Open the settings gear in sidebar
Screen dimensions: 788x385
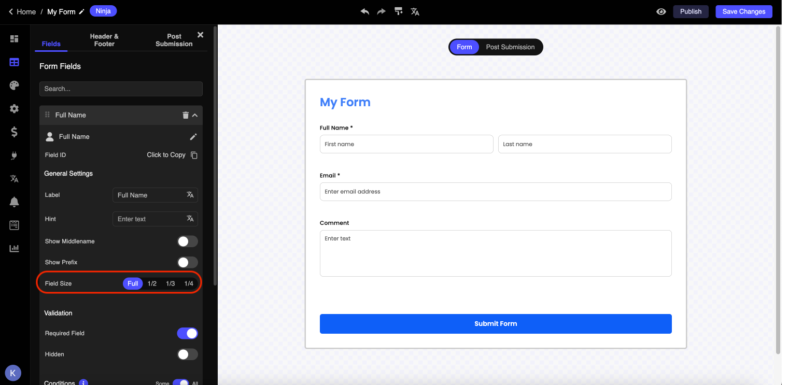tap(14, 109)
